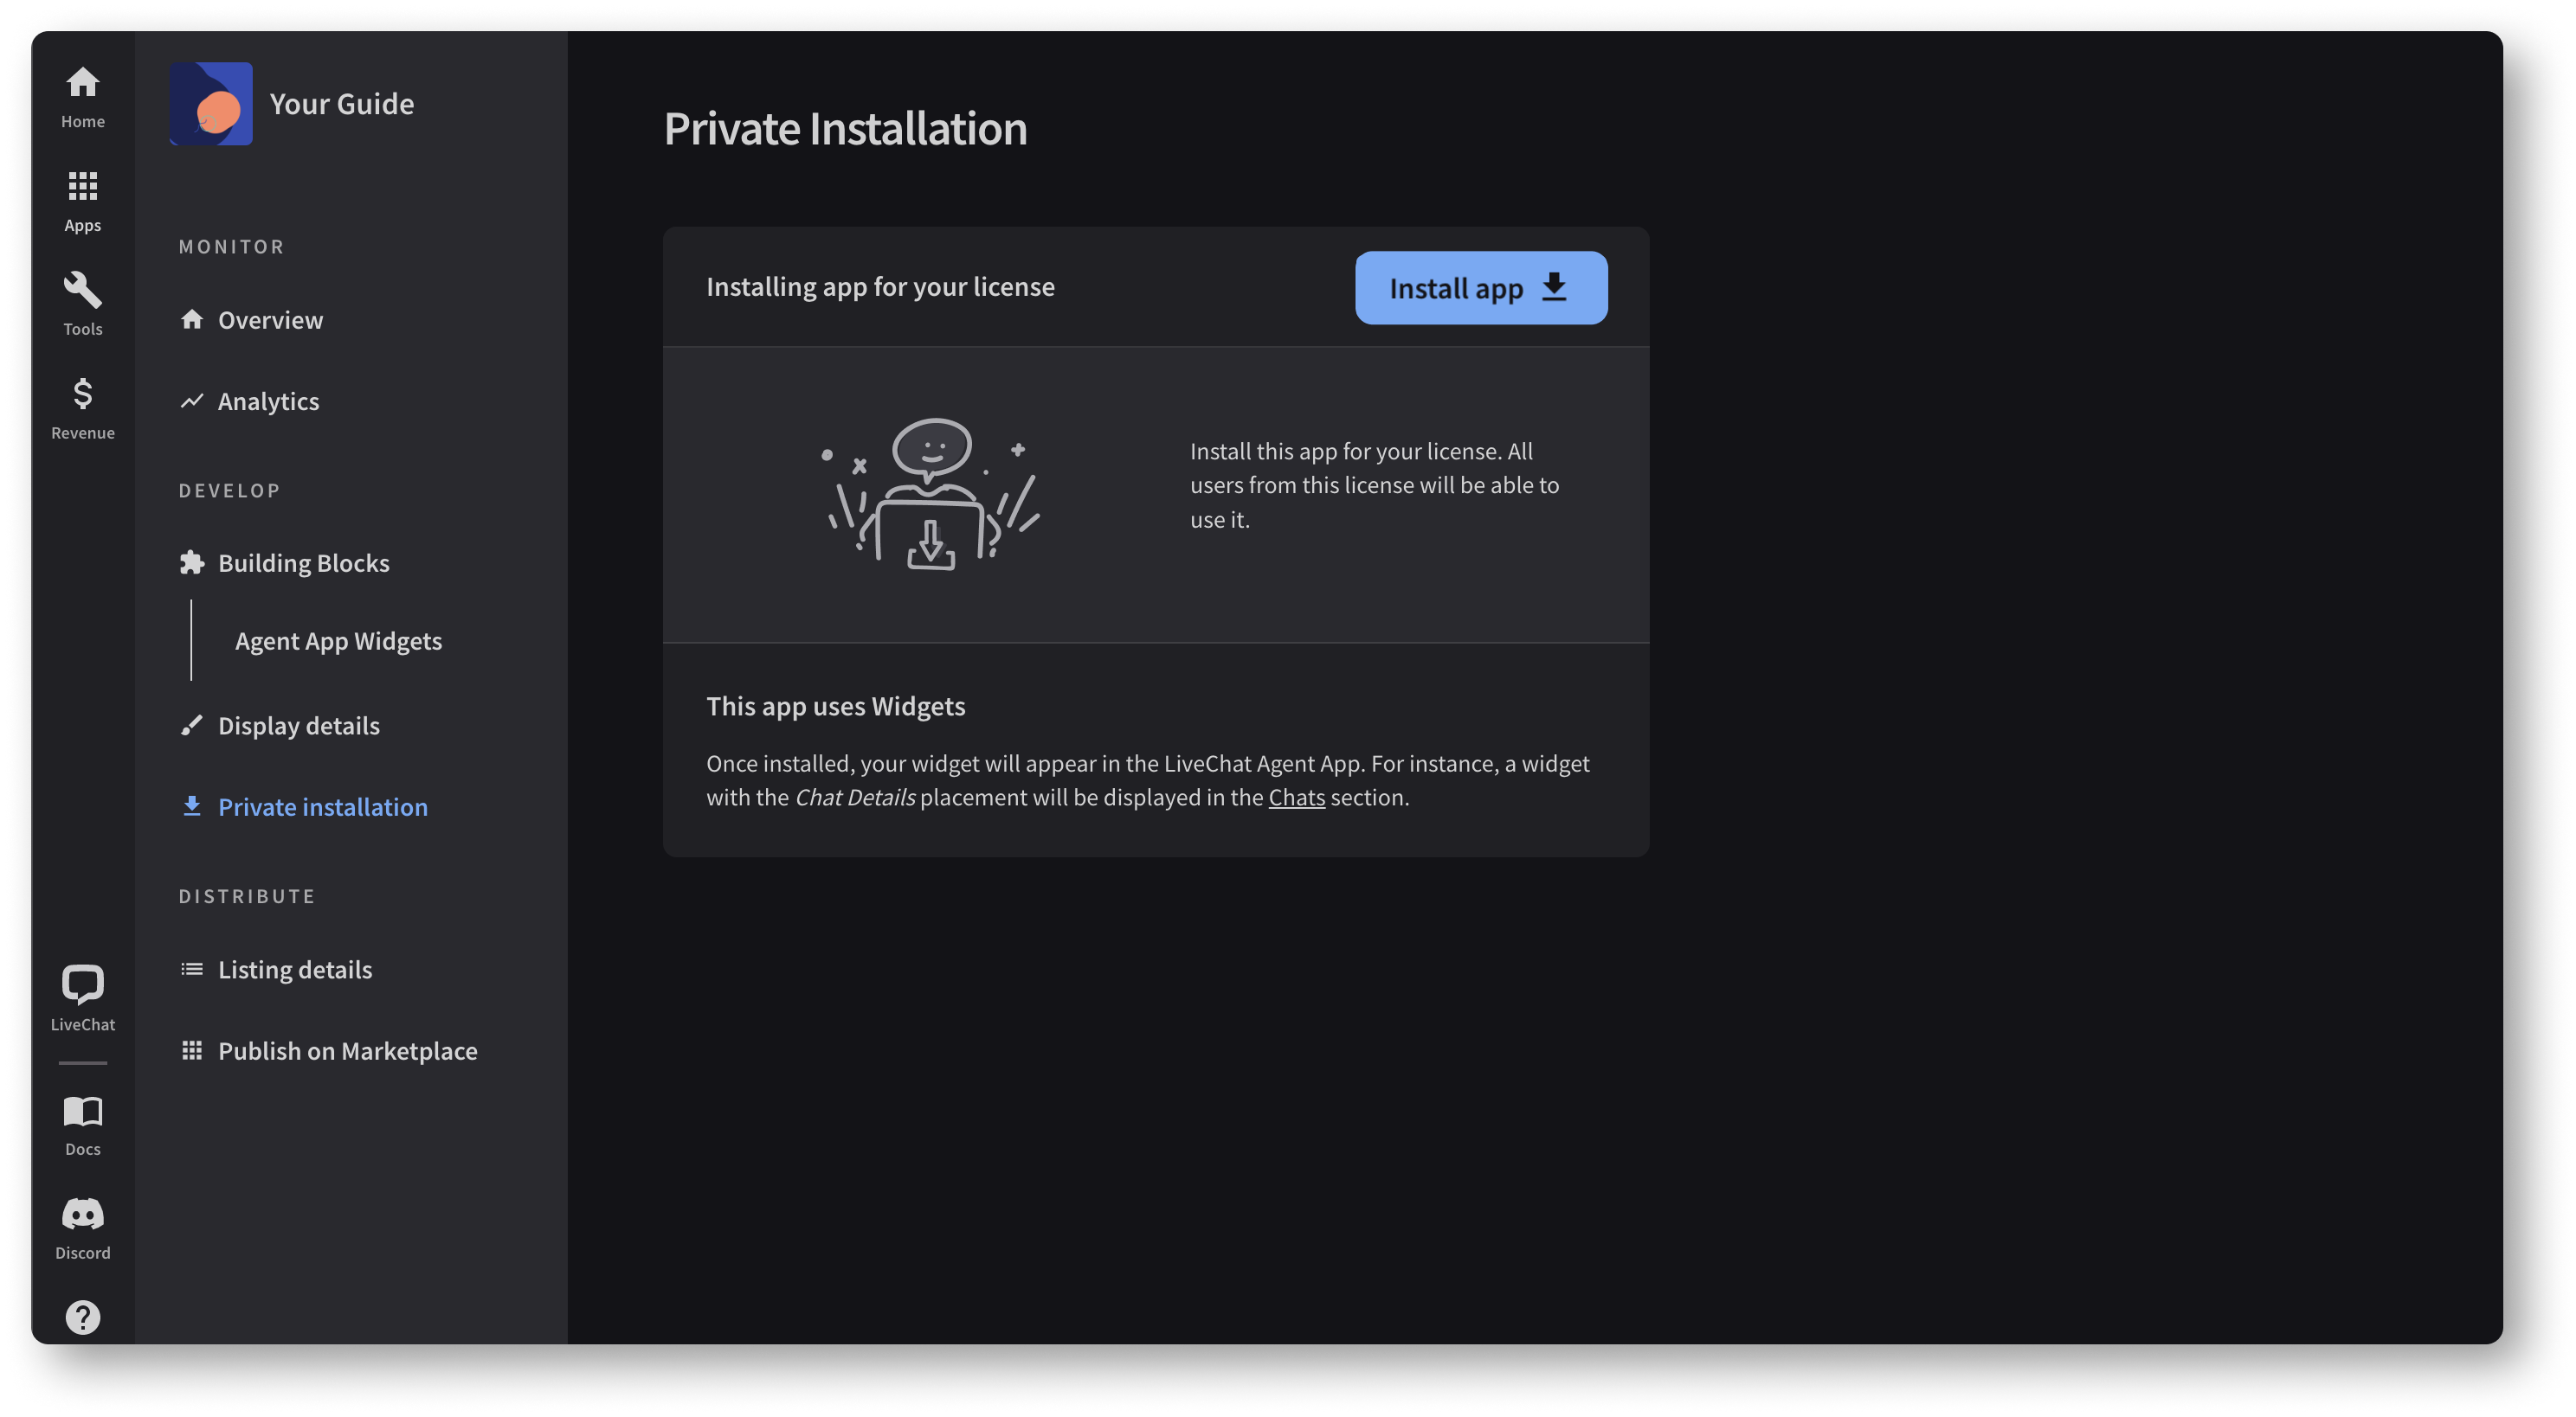Click the Analytics menu item
This screenshot has width=2576, height=1417.
click(x=269, y=400)
